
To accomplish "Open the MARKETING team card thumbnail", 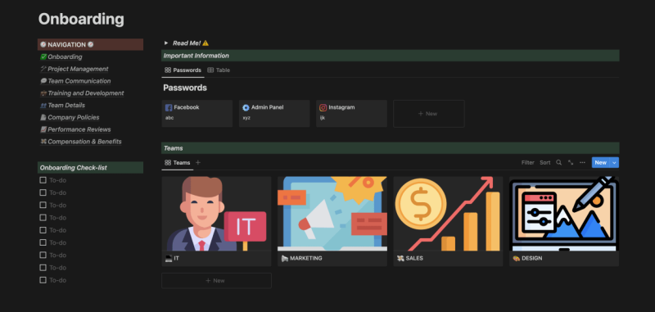I will click(x=332, y=214).
